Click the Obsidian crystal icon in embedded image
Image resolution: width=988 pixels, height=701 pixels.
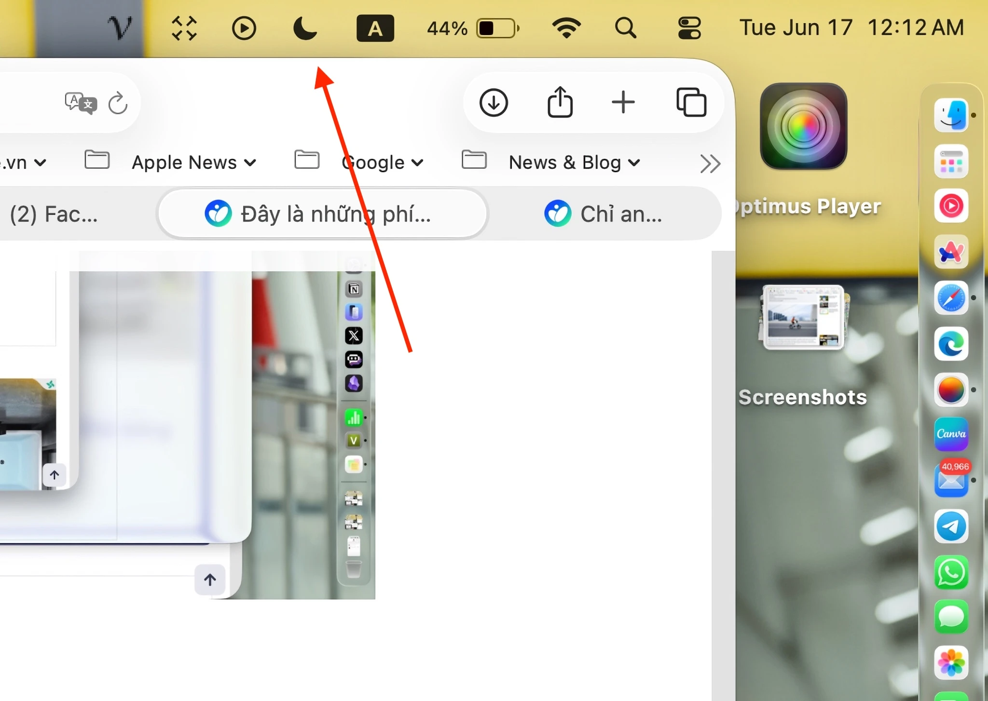[354, 383]
